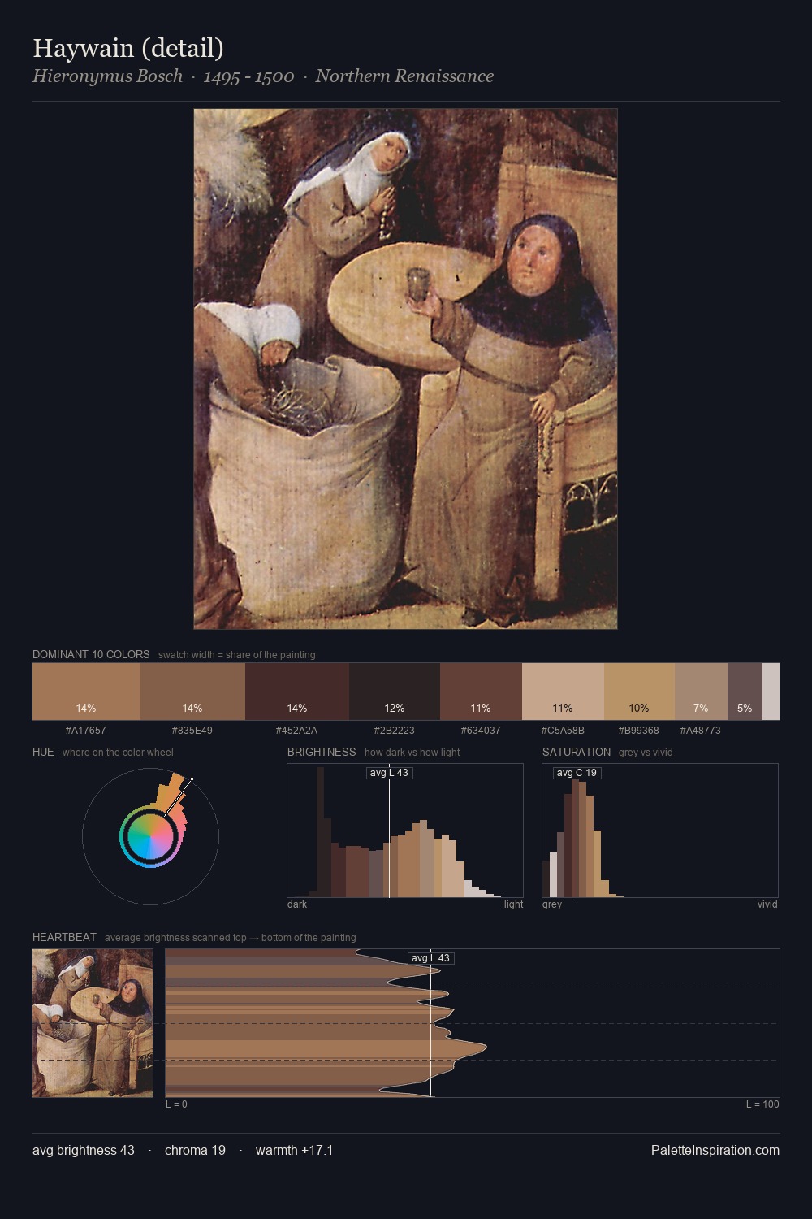Image resolution: width=812 pixels, height=1219 pixels.
Task: Click the PaletteInspiration.com link
Action: (x=715, y=1150)
